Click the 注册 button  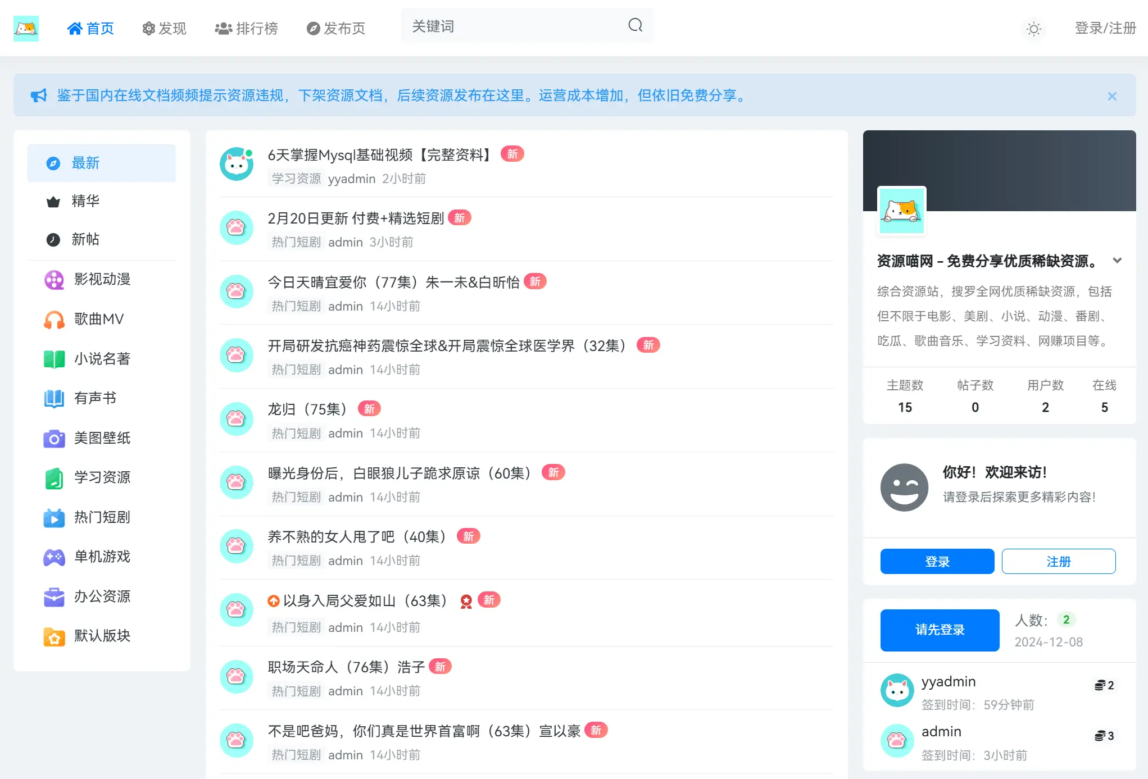tap(1059, 561)
